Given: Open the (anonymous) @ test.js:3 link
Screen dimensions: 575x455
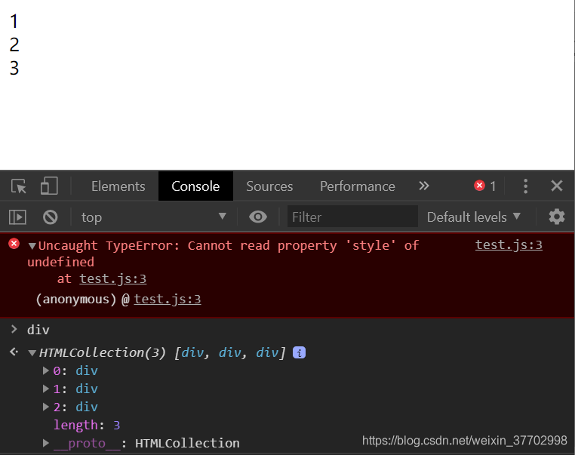Looking at the screenshot, I should (168, 299).
